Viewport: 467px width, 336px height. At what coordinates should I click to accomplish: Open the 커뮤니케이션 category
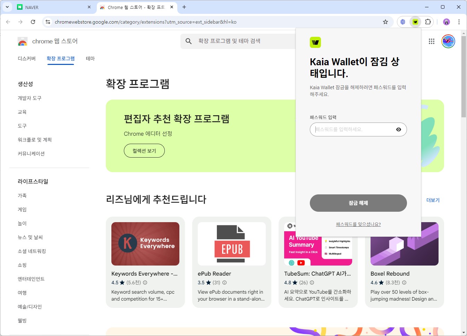pos(31,154)
